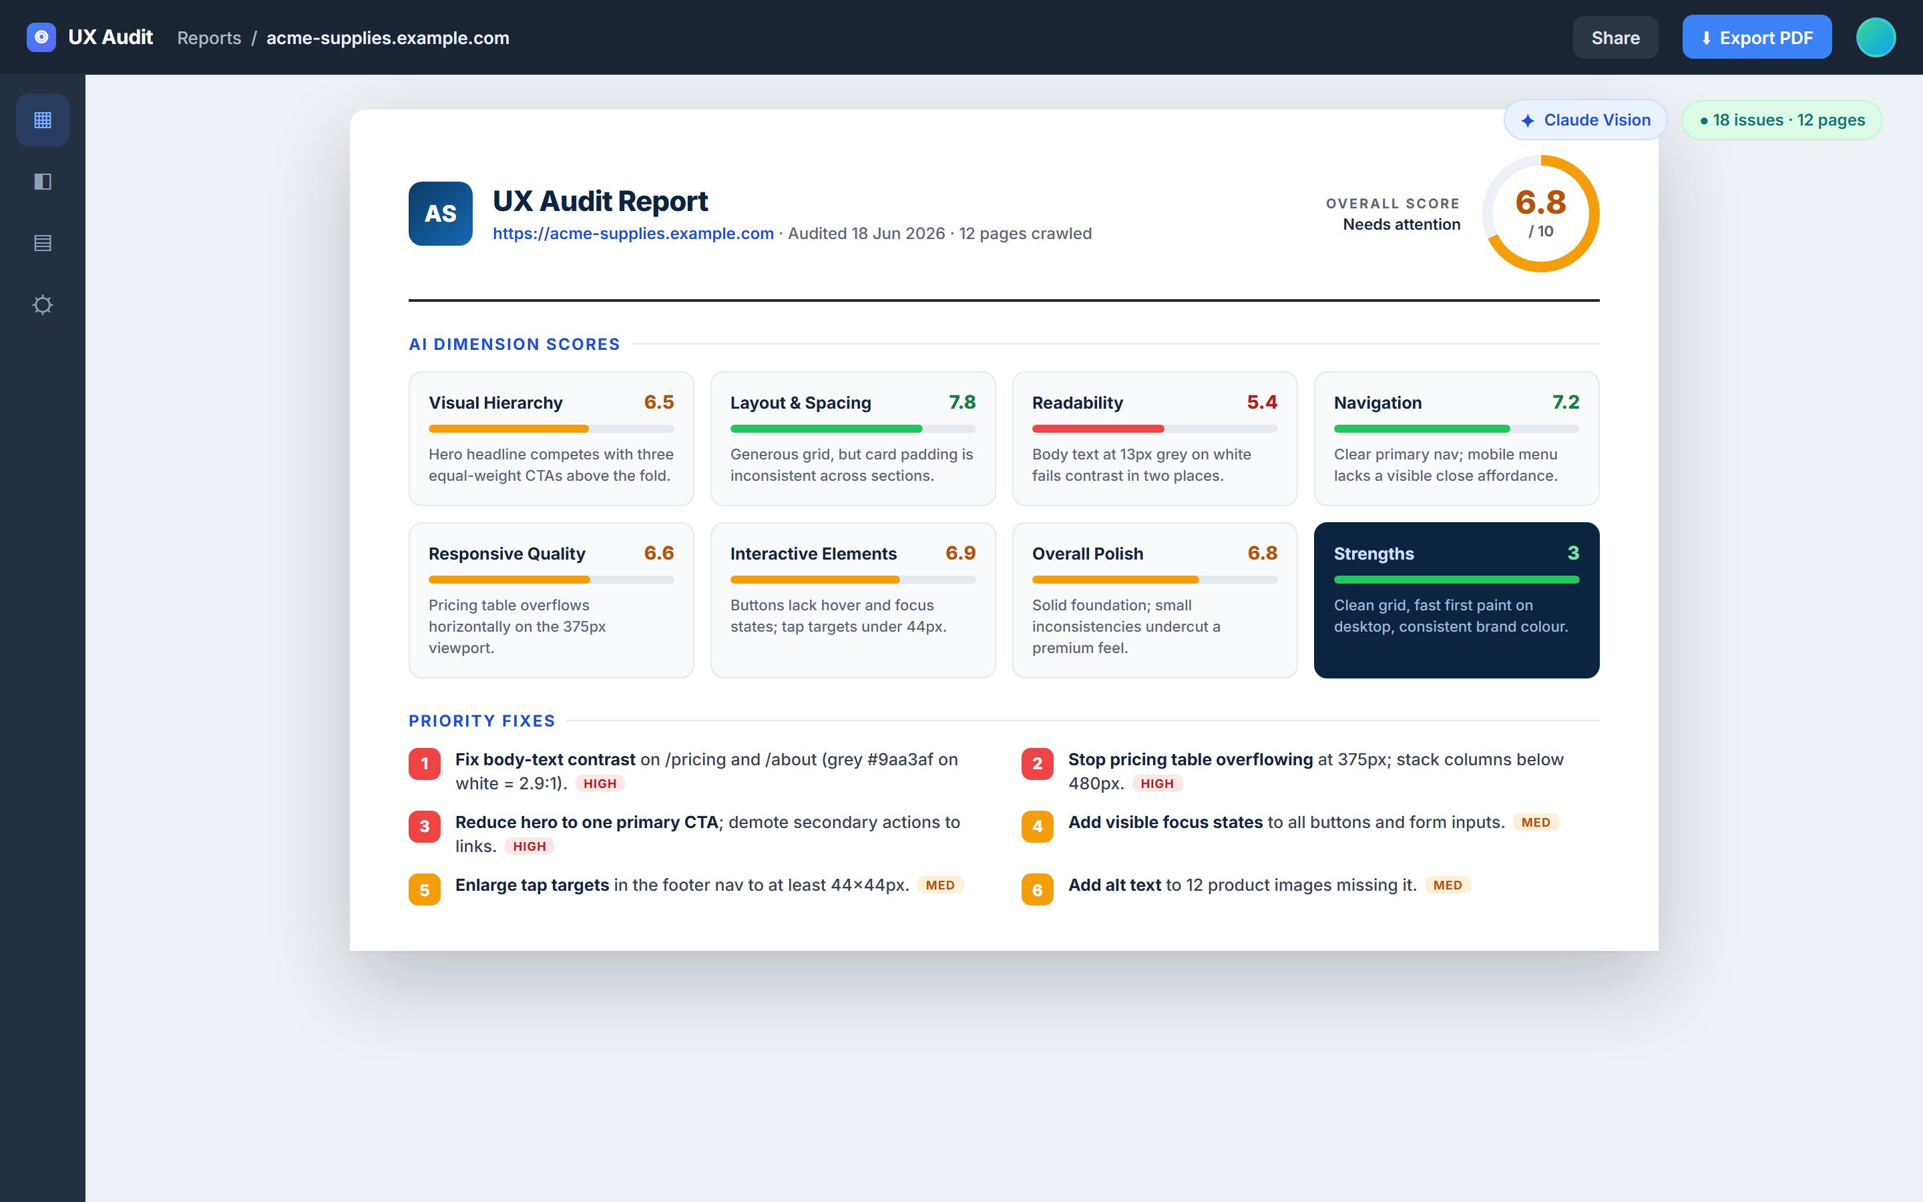Click the Claude Vision pill
1923x1202 pixels.
[1585, 120]
